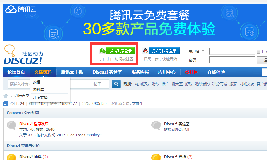Open Discuz! 实验室 forum link
This screenshot has height=160, width=267.
click(x=177, y=124)
